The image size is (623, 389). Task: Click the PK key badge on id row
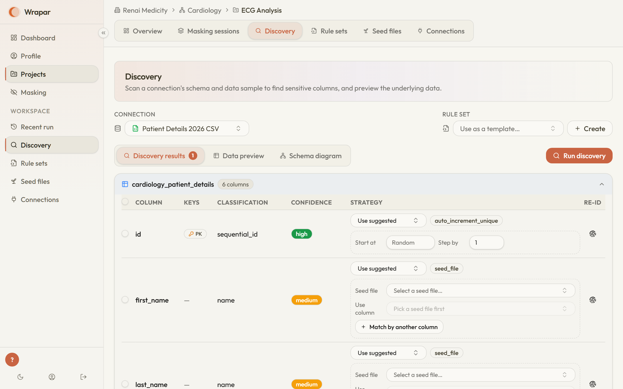(x=195, y=234)
